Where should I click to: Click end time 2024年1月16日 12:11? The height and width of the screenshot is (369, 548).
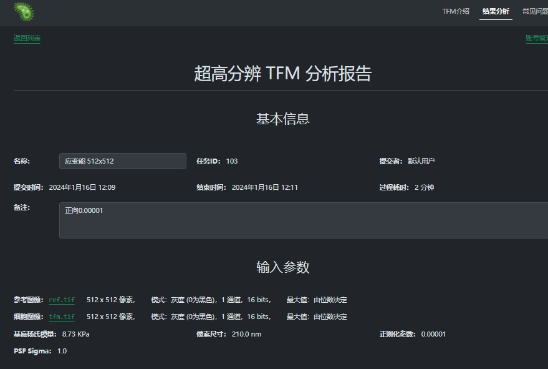tap(264, 187)
